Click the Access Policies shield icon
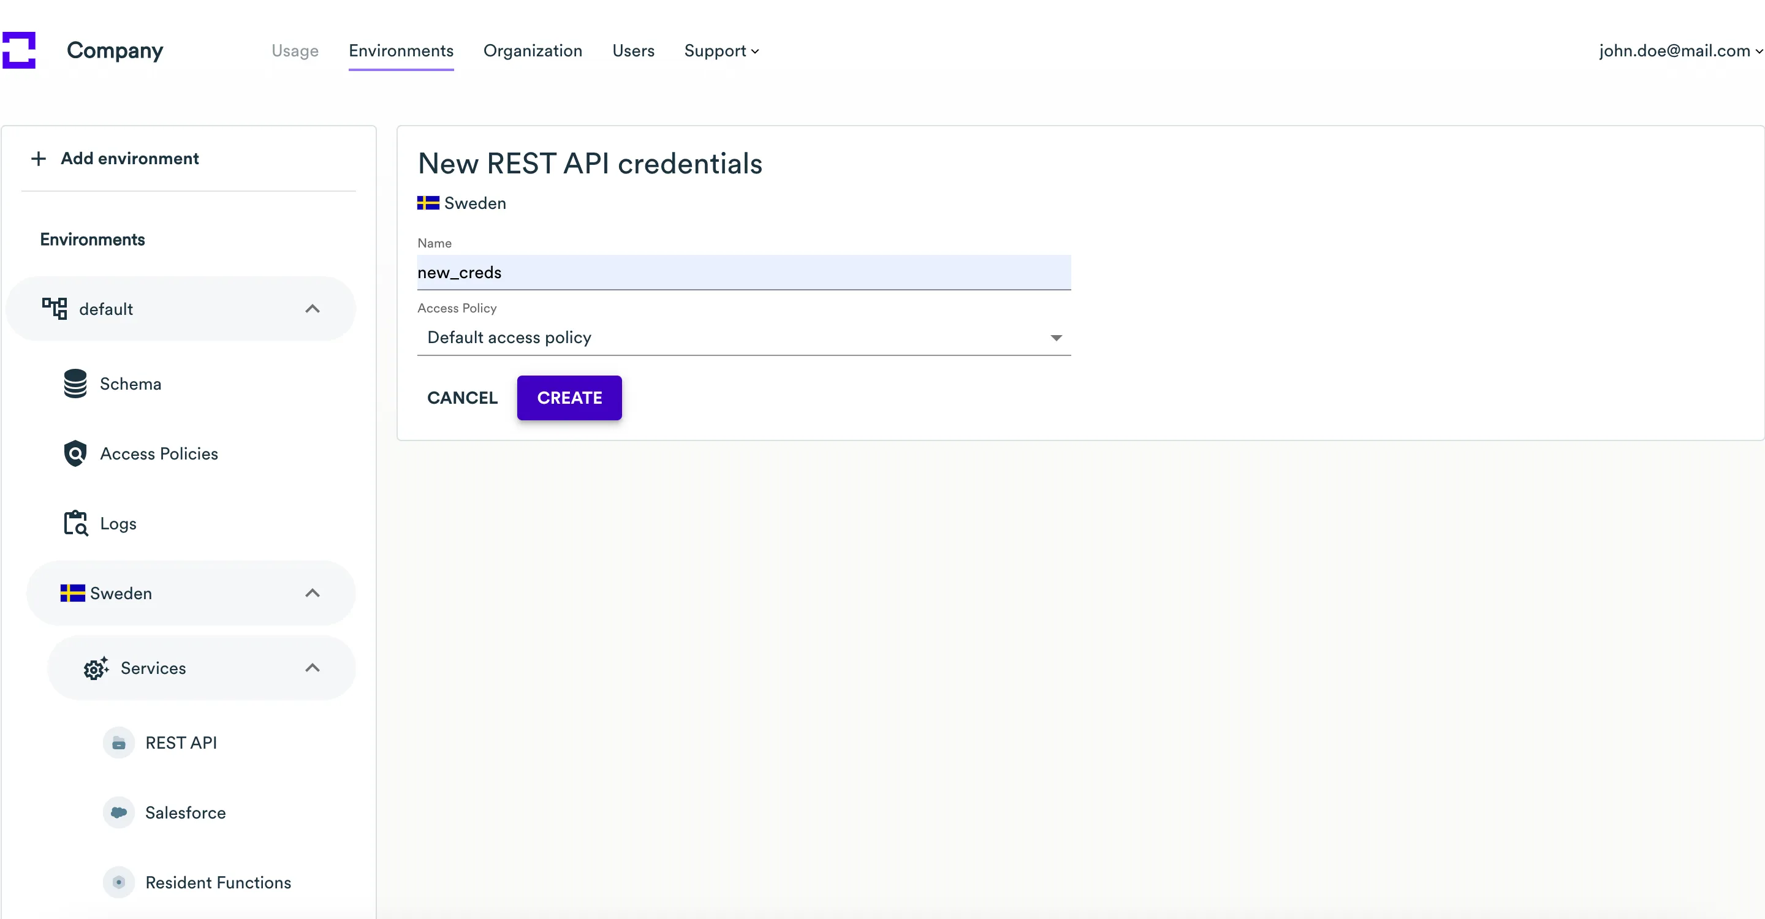Viewport: 1765px width, 919px height. [x=75, y=453]
